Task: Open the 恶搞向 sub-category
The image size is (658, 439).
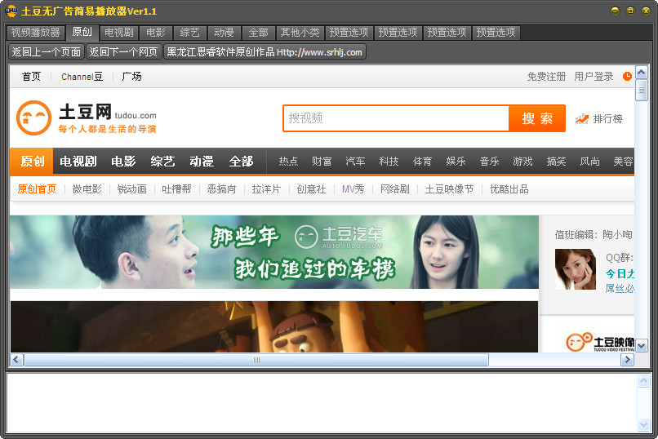Action: [x=221, y=189]
